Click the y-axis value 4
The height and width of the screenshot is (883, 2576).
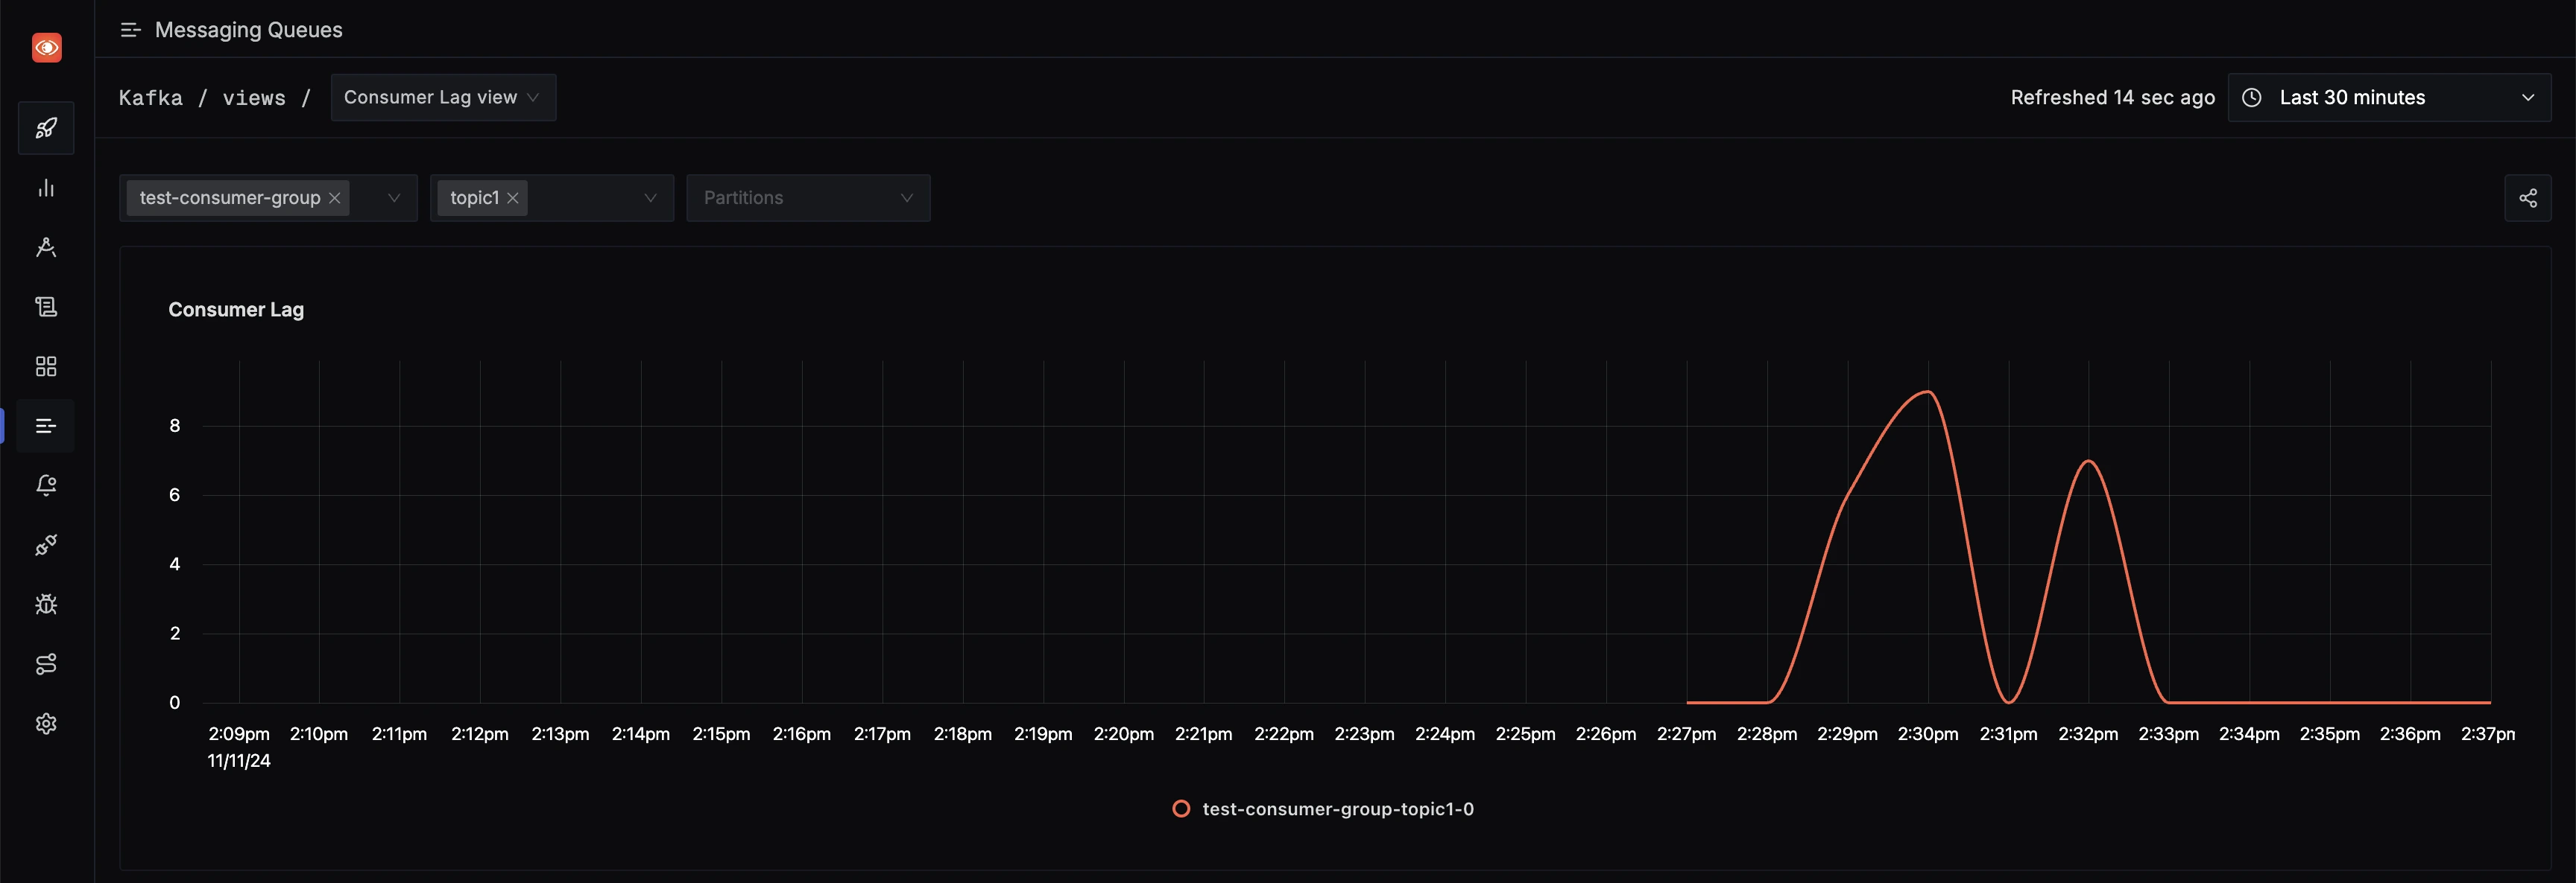click(x=175, y=564)
